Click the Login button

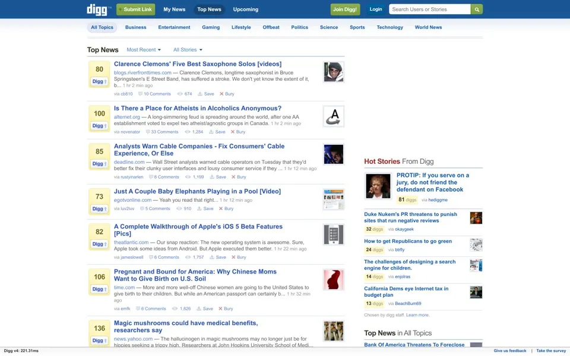pos(375,9)
